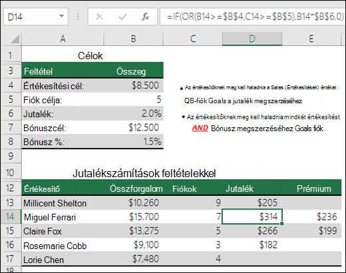Select column E header
Screen dimensions: 346x273
311,39
